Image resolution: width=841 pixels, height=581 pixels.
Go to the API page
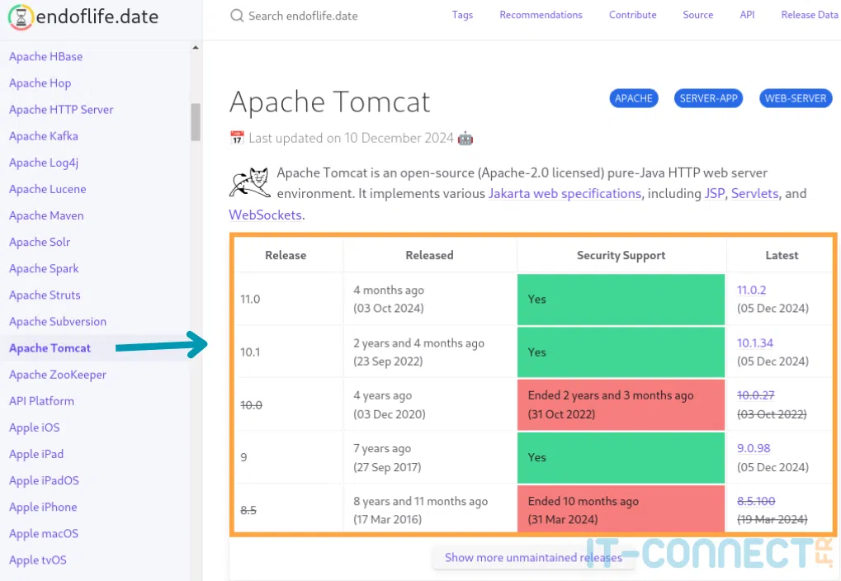pyautogui.click(x=747, y=15)
